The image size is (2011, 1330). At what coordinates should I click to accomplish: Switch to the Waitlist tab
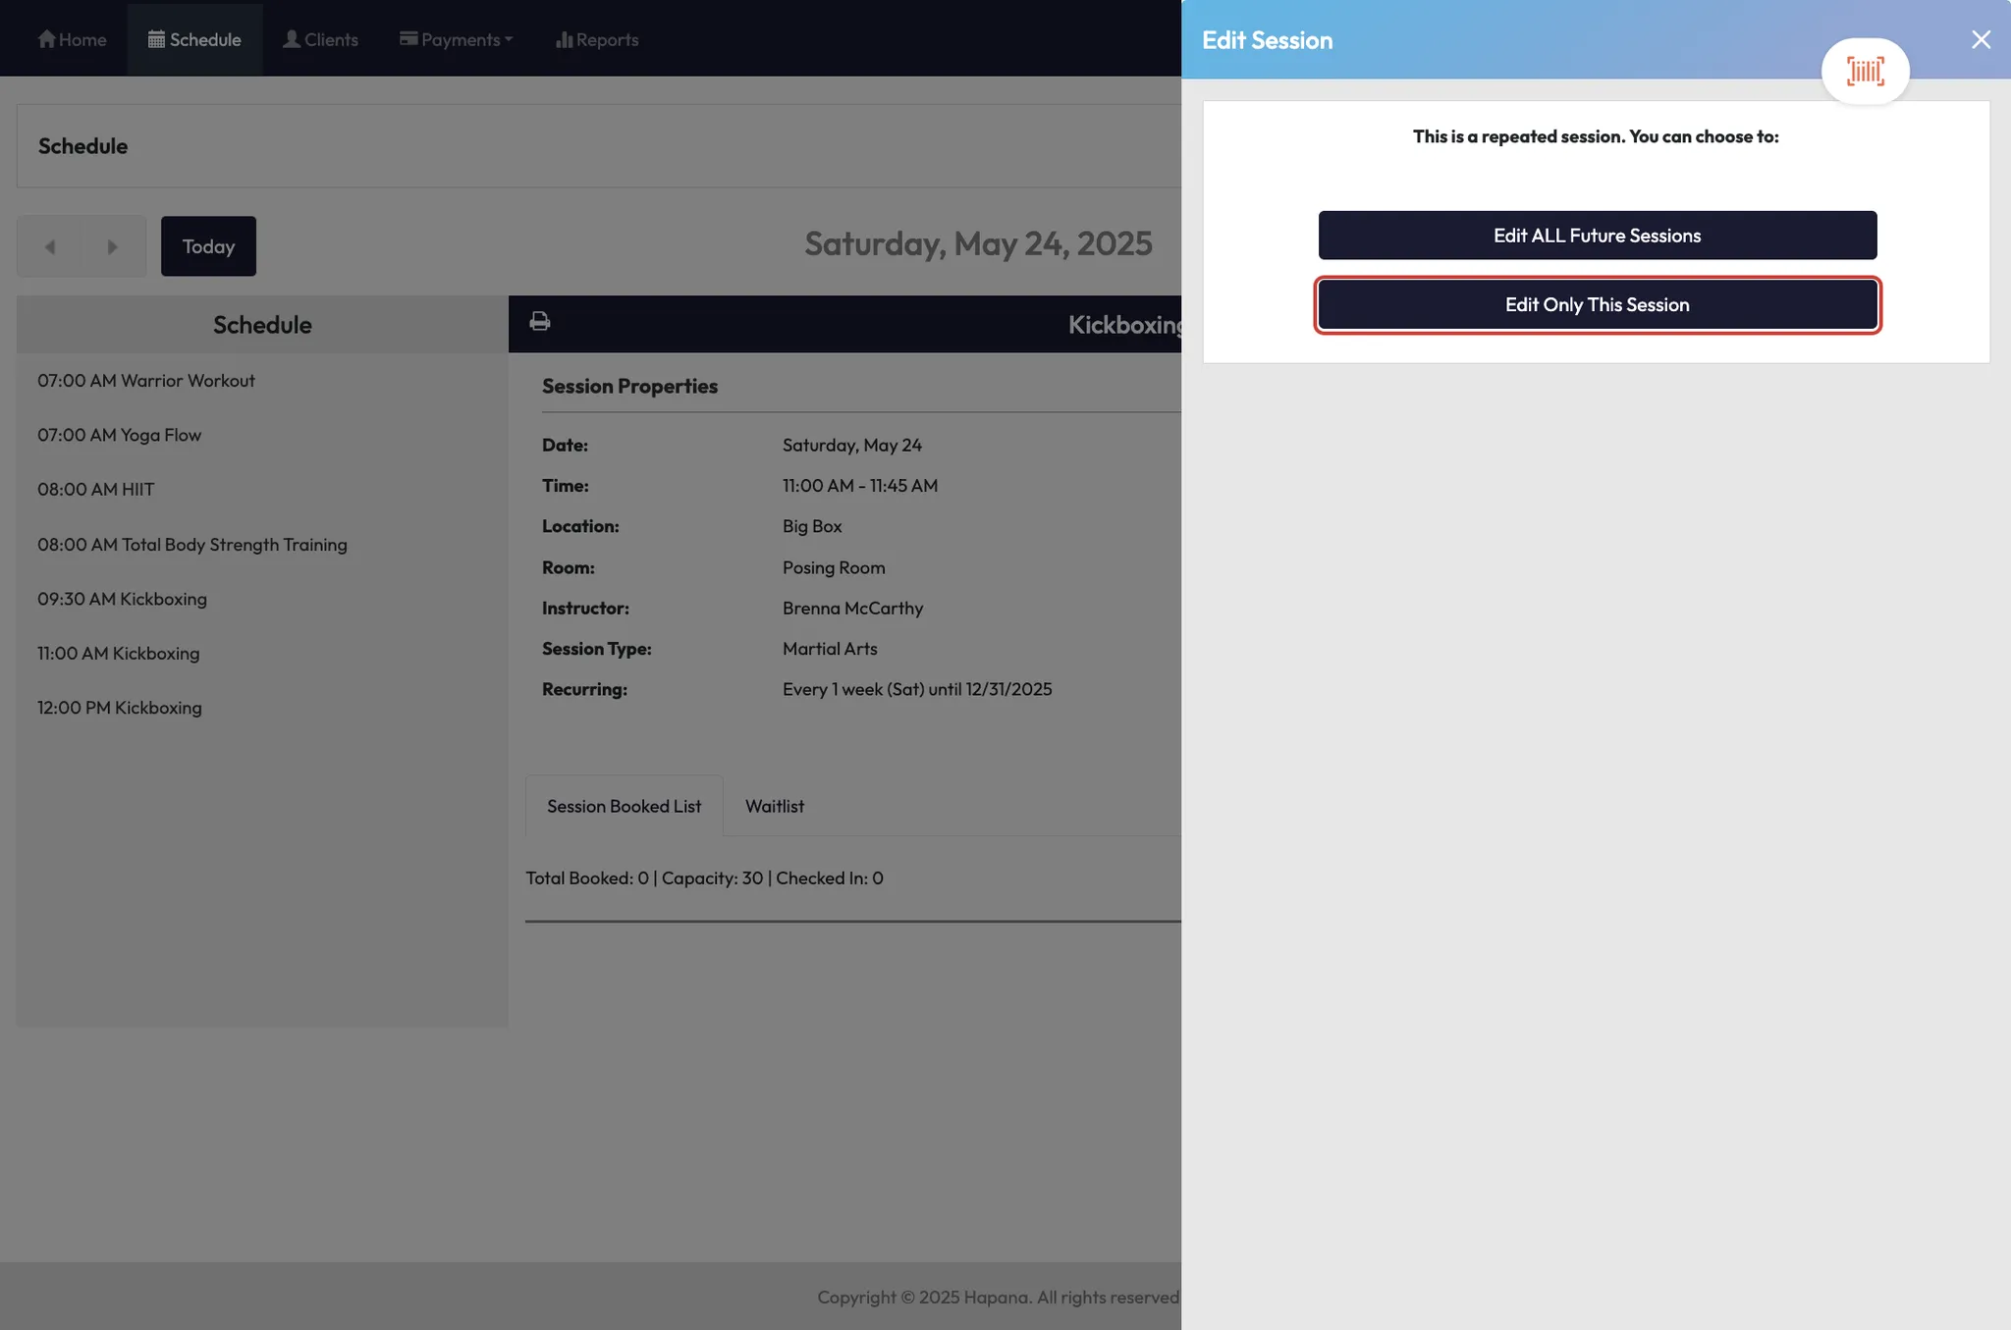[x=774, y=806]
